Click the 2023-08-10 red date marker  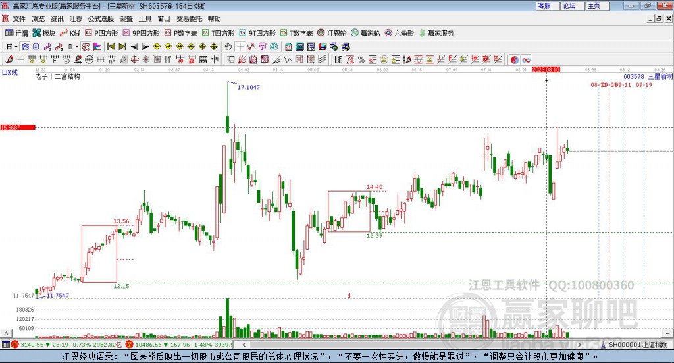pos(546,69)
